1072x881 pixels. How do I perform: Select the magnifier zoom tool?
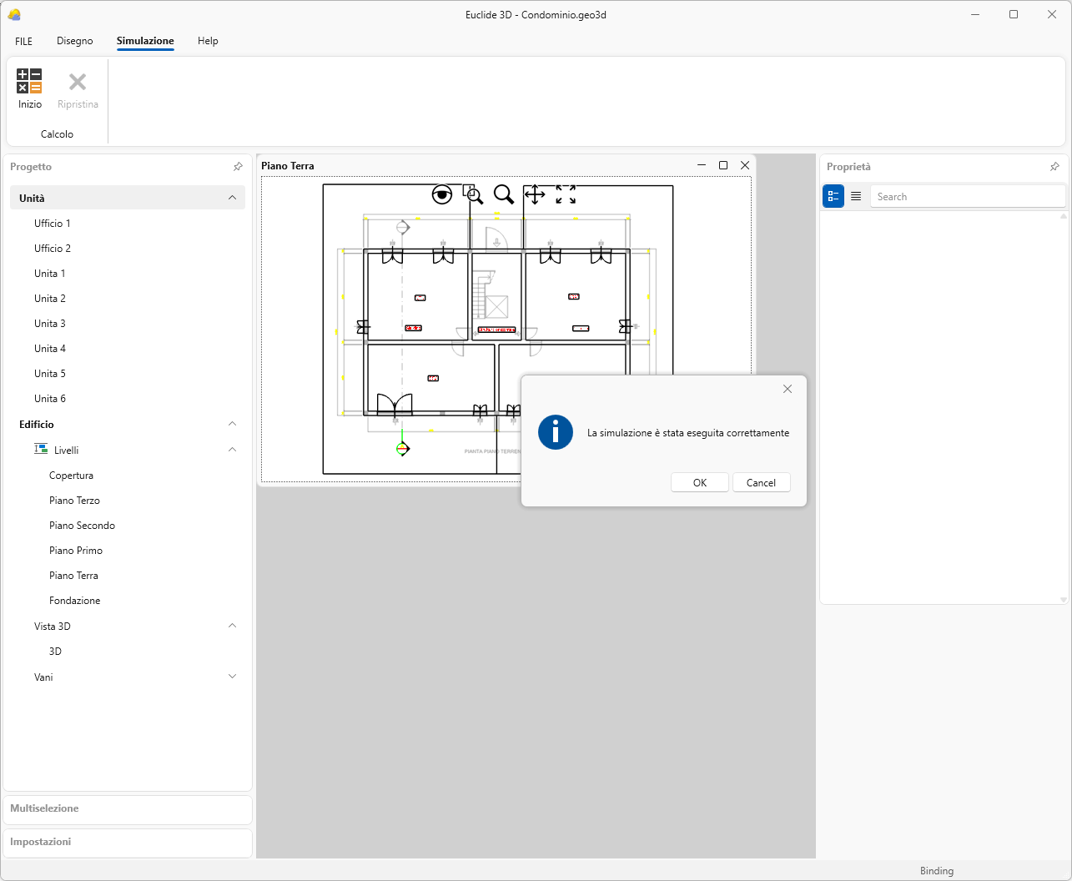[503, 194]
